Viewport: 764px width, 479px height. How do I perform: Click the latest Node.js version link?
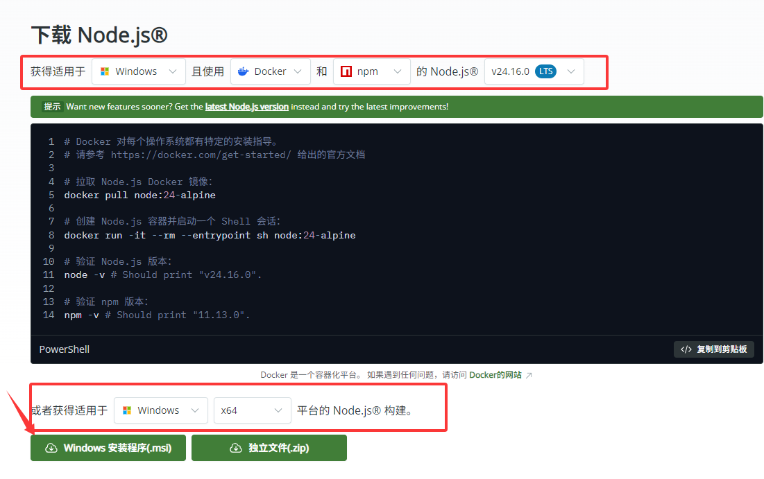pyautogui.click(x=246, y=107)
